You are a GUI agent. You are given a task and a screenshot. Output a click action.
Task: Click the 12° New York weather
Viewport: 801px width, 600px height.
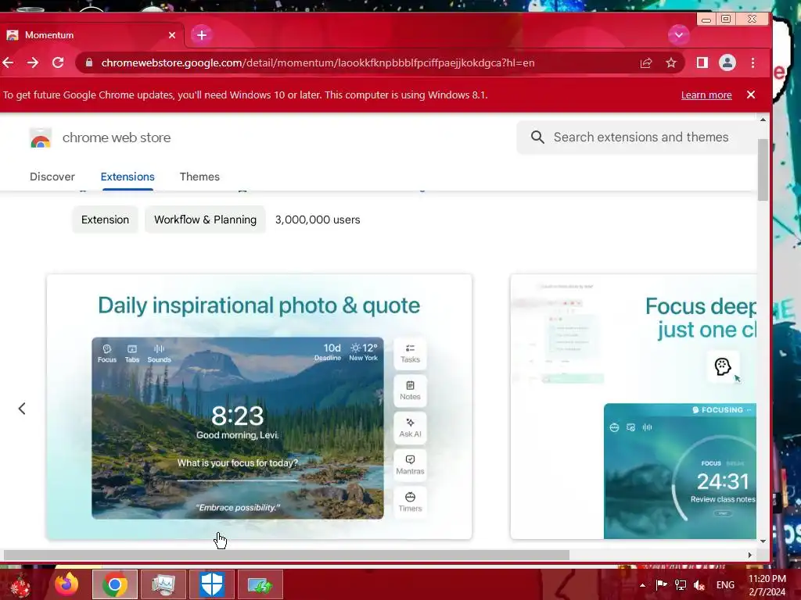[363, 352]
